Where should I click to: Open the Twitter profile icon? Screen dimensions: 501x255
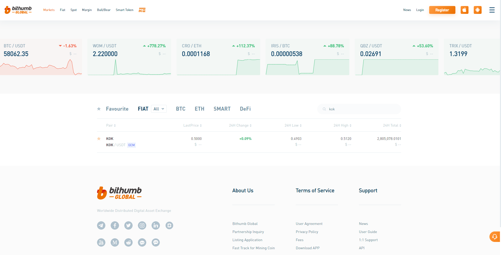click(128, 225)
